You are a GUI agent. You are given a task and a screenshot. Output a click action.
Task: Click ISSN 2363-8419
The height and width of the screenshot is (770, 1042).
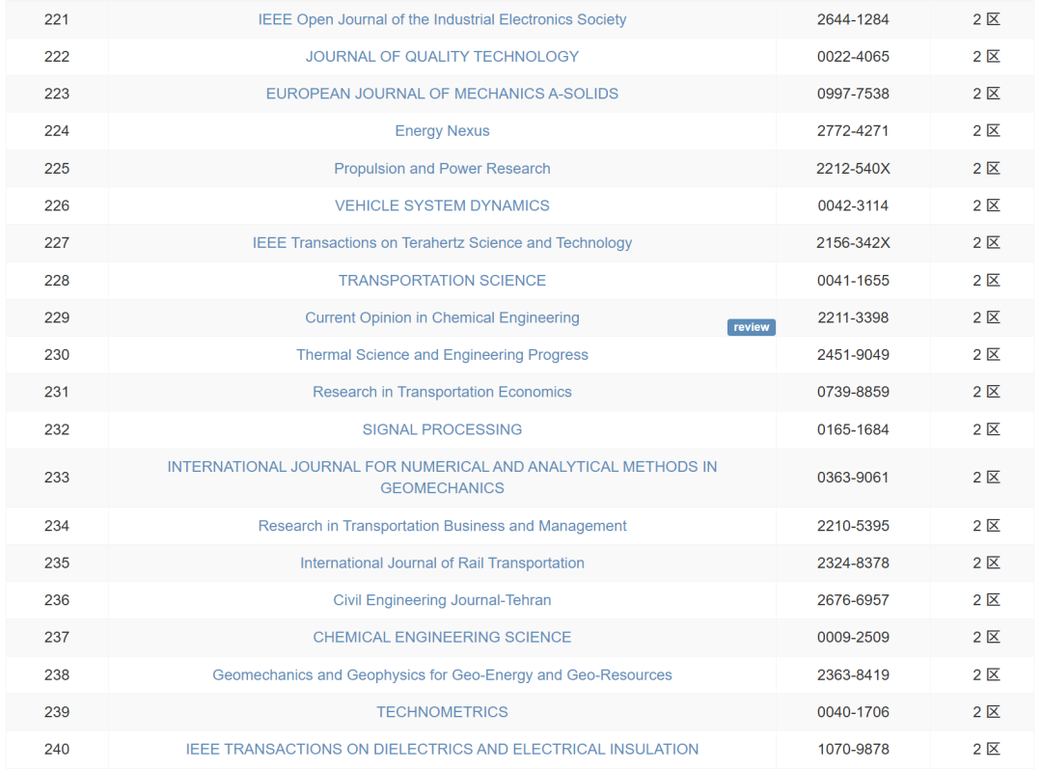tap(853, 674)
